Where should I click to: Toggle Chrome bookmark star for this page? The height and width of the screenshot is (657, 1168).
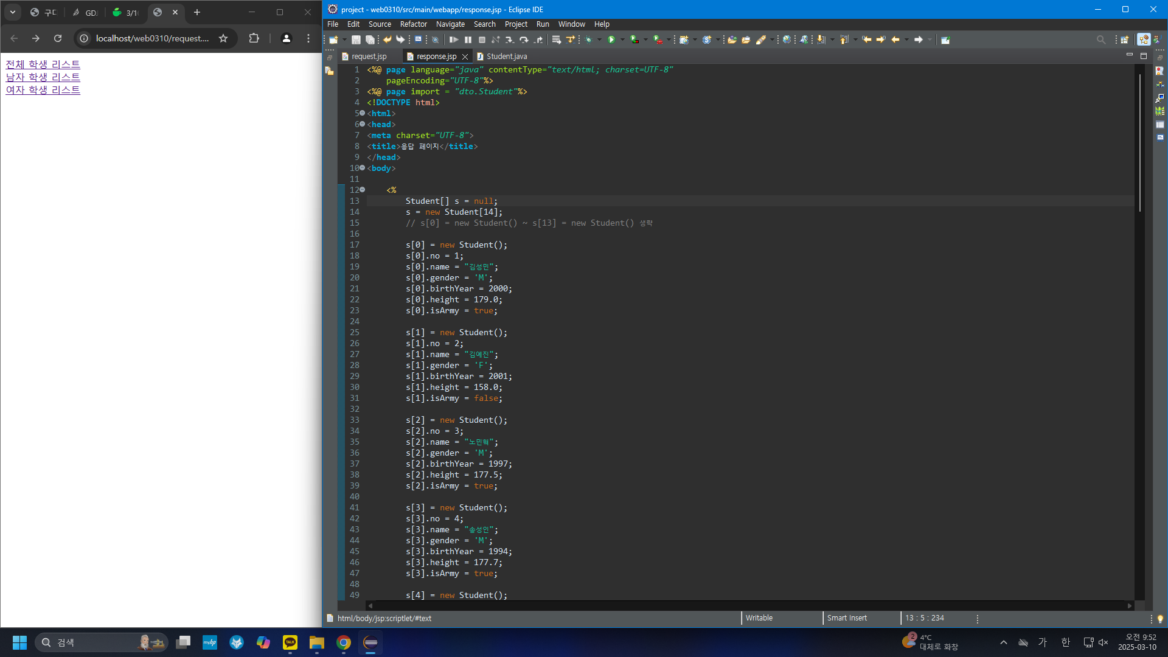tap(223, 38)
